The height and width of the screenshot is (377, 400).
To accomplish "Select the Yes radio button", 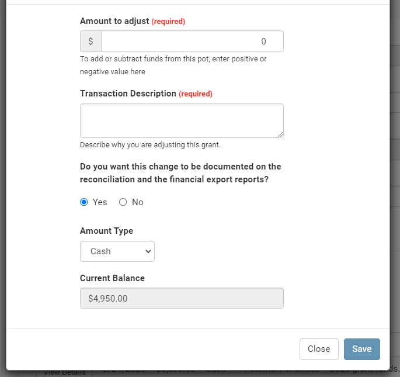I will point(84,202).
